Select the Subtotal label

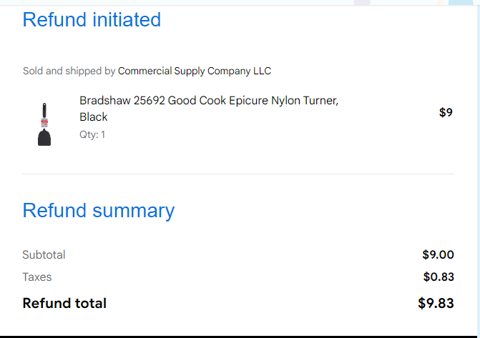coord(44,255)
